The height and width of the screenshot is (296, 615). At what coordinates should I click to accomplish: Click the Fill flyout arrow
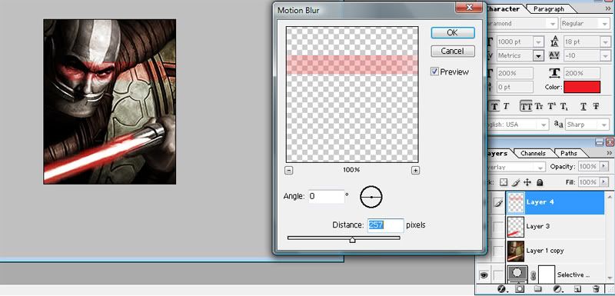[603, 182]
